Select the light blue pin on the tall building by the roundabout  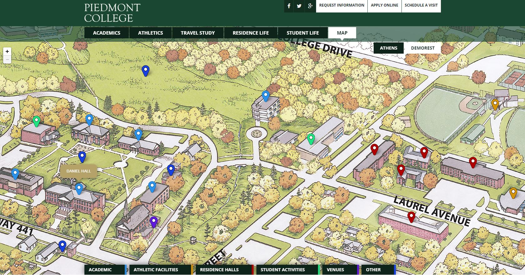(x=265, y=96)
